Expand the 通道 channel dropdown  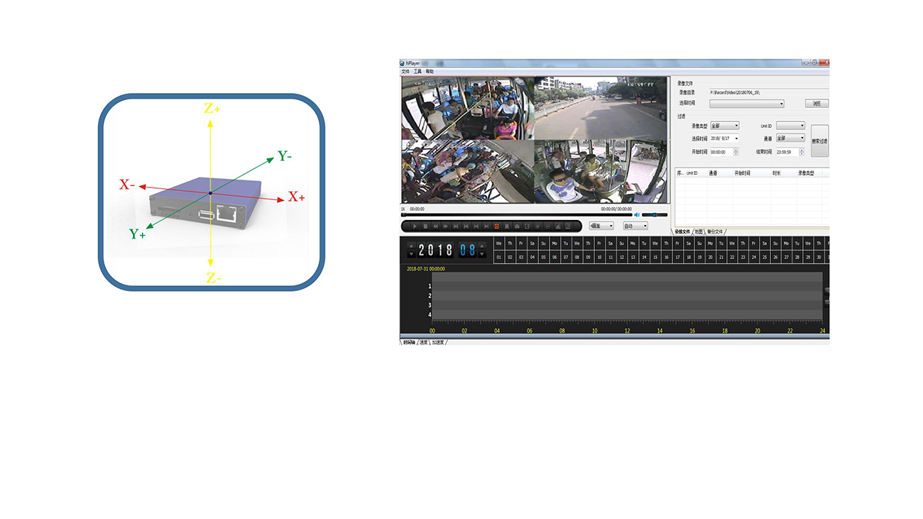pos(790,138)
